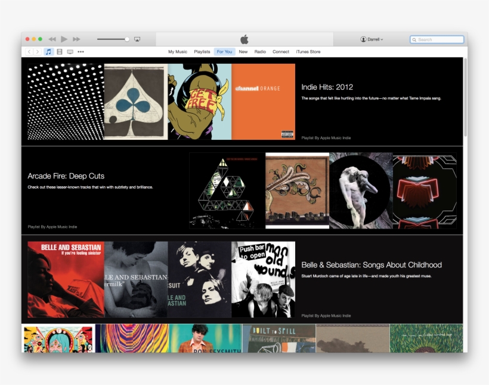
Task: Open the More media types ellipsis
Action: coord(81,52)
